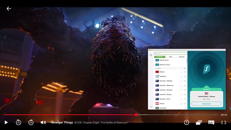Image resolution: width=231 pixels, height=130 pixels.
Task: Go back using the arrow icon
Action: pyautogui.click(x=9, y=9)
